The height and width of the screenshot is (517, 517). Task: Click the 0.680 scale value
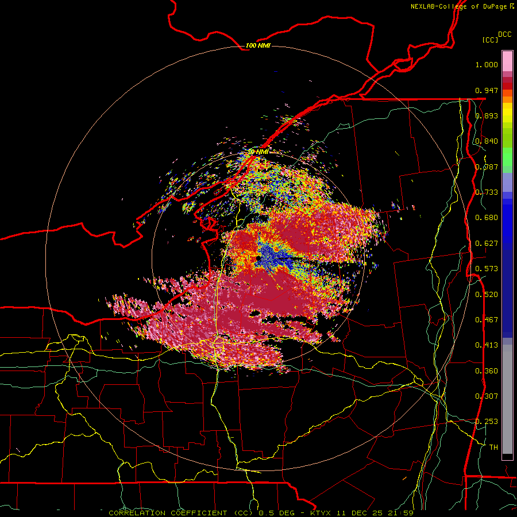[487, 218]
